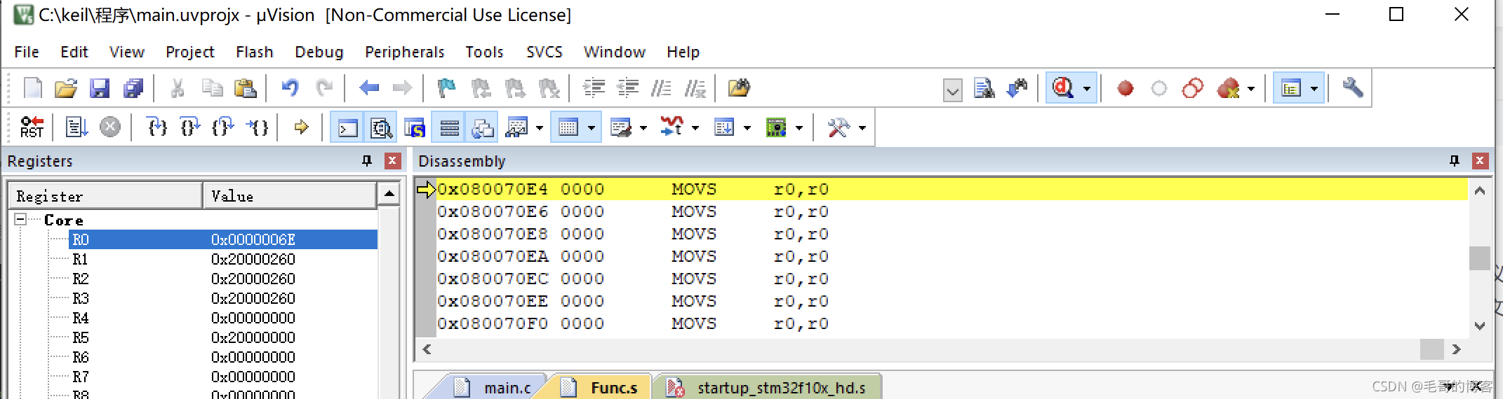
Task: Toggle the start/stop debug session button
Action: [1063, 88]
